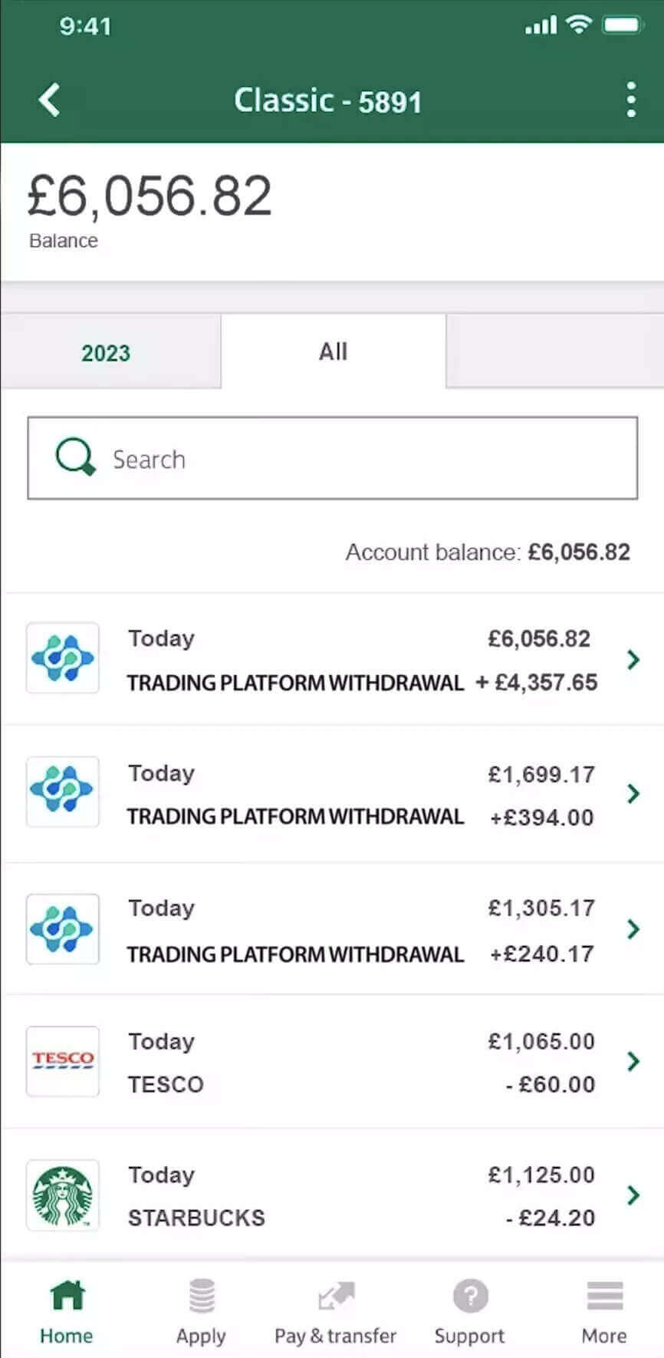Open the Home icon in bottom bar
The height and width of the screenshot is (1358, 664).
click(x=67, y=1297)
